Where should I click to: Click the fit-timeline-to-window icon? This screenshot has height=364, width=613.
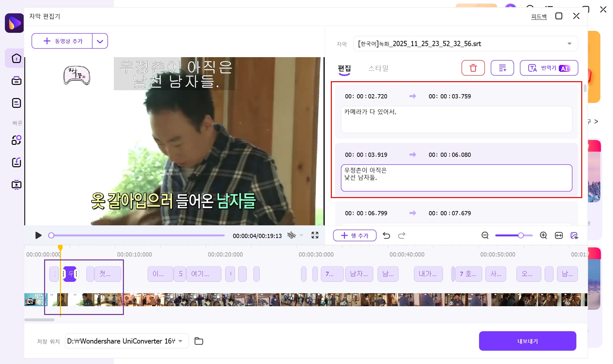pos(559,235)
